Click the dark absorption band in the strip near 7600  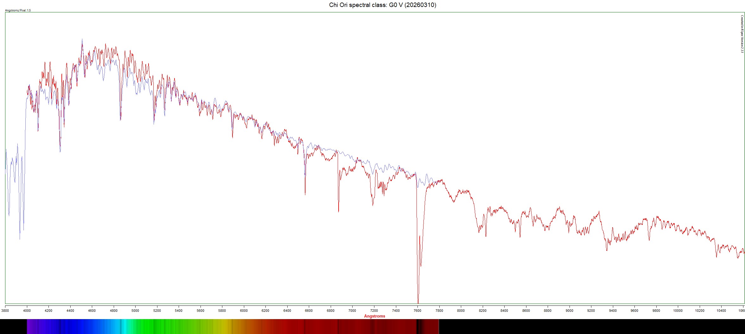pos(418,326)
